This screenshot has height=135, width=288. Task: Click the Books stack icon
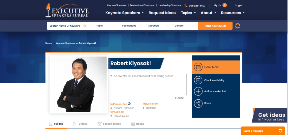click(133, 124)
